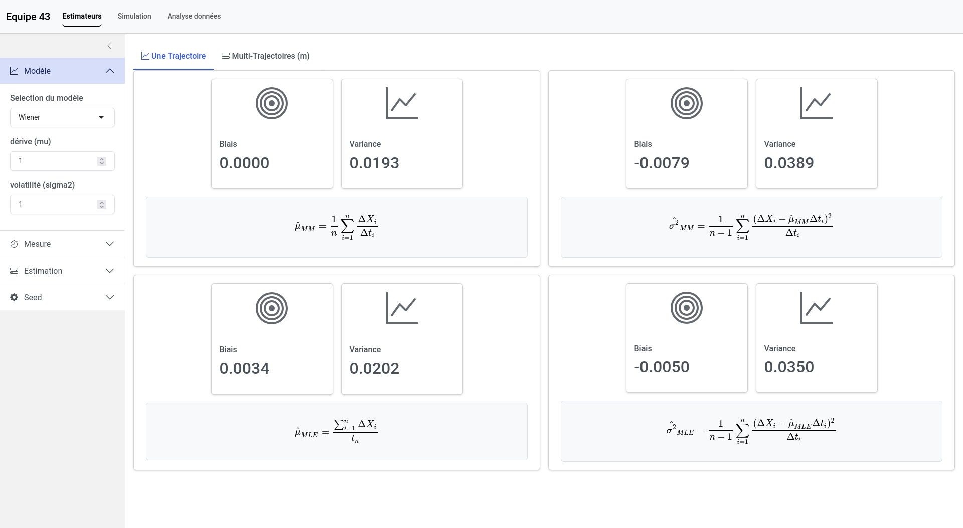The width and height of the screenshot is (963, 528).
Task: Select the Une Trajectoire tab
Action: [x=174, y=56]
